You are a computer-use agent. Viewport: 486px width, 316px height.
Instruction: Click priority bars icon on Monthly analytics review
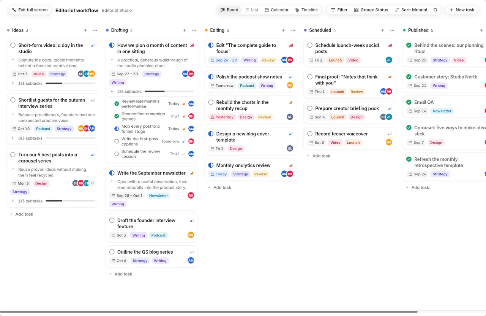coord(291,165)
